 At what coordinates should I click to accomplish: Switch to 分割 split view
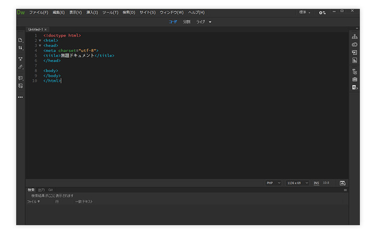[x=186, y=22]
